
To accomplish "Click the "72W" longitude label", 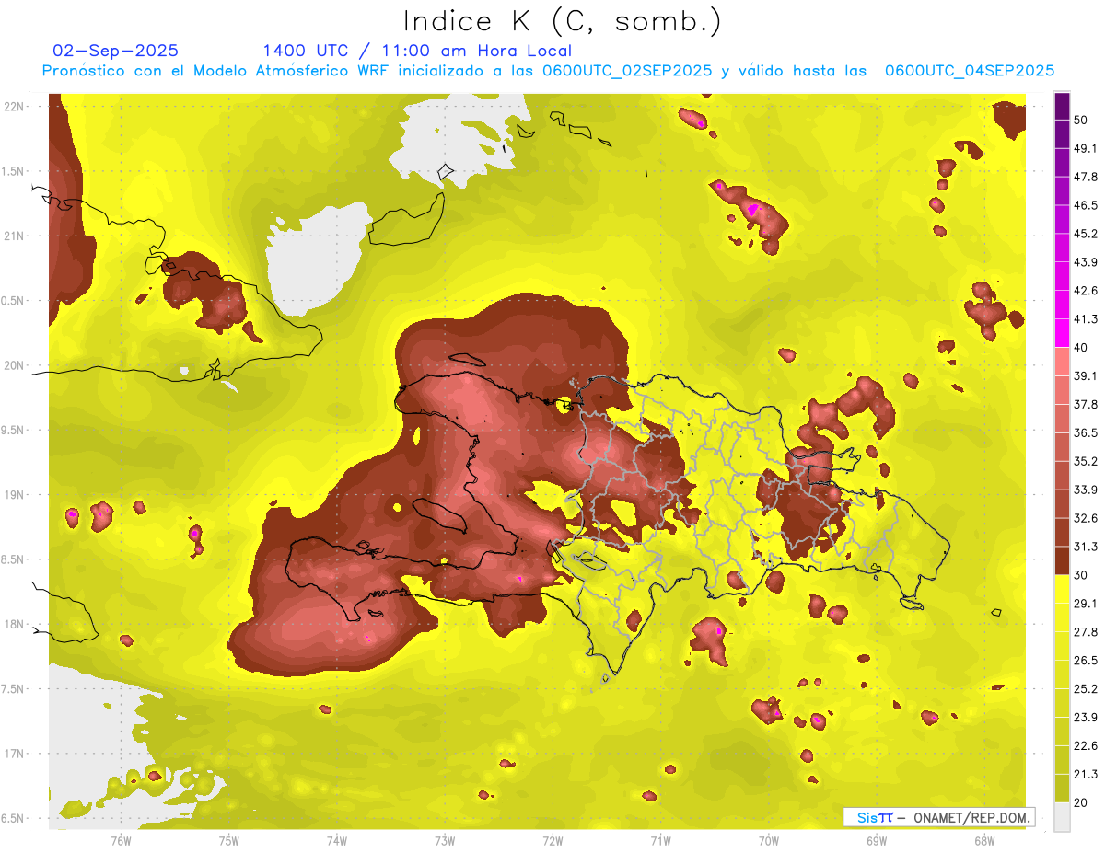I will point(552,841).
